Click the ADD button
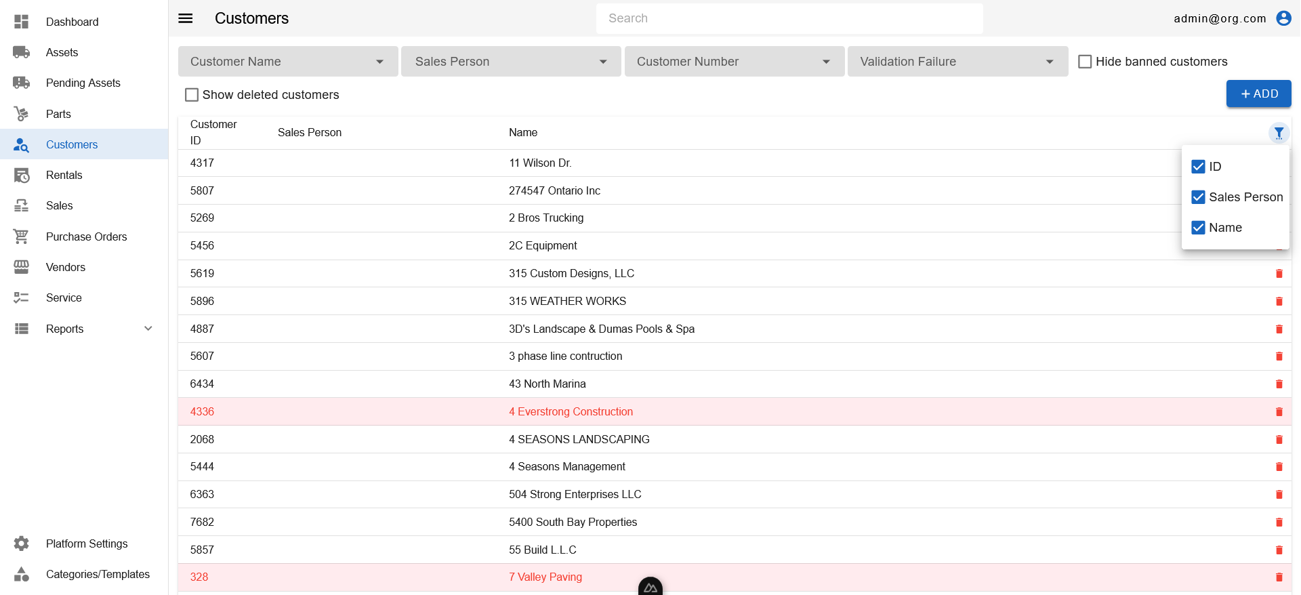 (1258, 94)
